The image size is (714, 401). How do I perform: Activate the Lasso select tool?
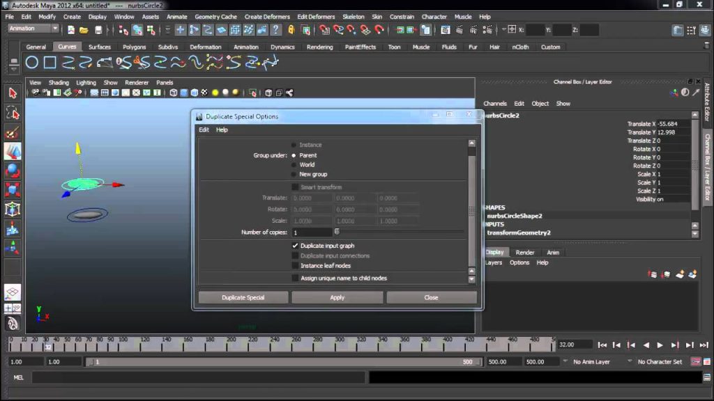(x=13, y=113)
